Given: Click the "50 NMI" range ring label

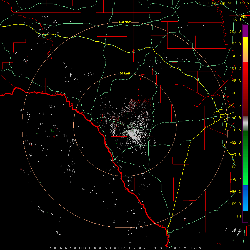Looking at the screenshot, I should pyautogui.click(x=125, y=73).
